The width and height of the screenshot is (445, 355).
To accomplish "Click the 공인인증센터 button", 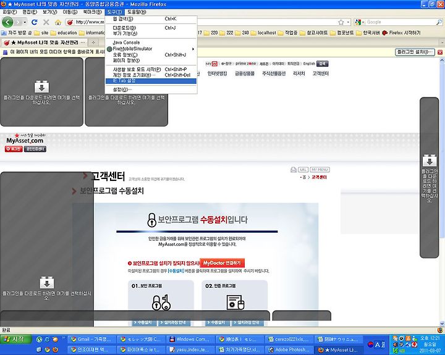I will [x=35, y=149].
